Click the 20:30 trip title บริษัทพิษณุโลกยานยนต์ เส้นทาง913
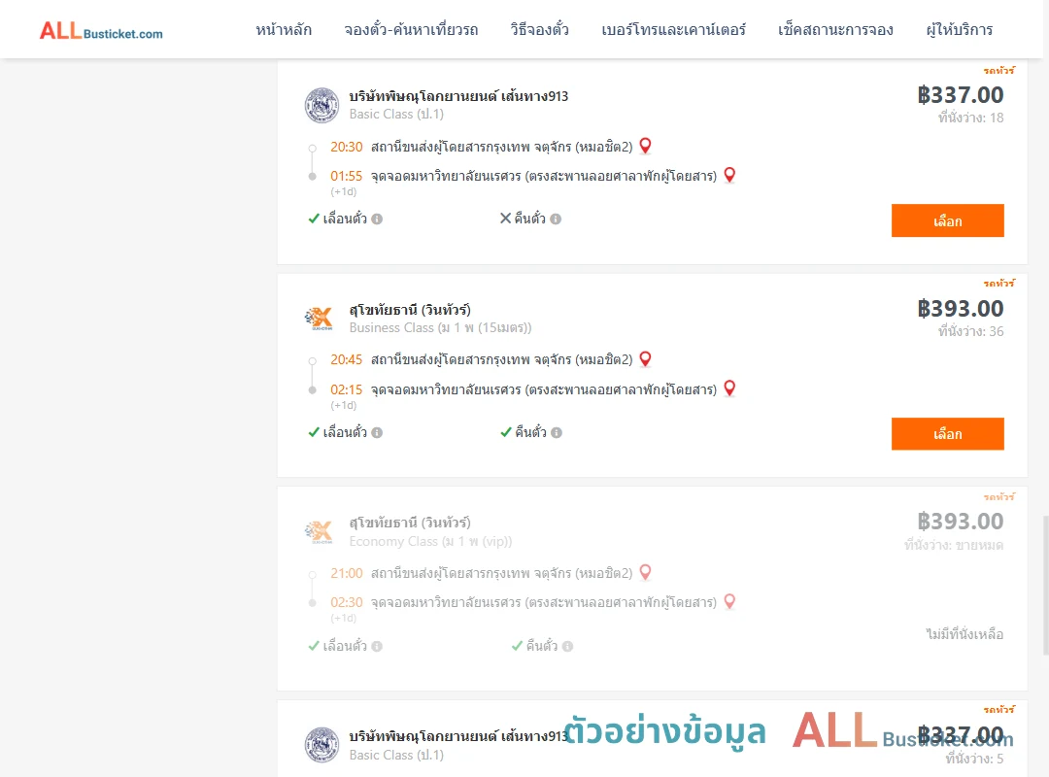 click(458, 96)
